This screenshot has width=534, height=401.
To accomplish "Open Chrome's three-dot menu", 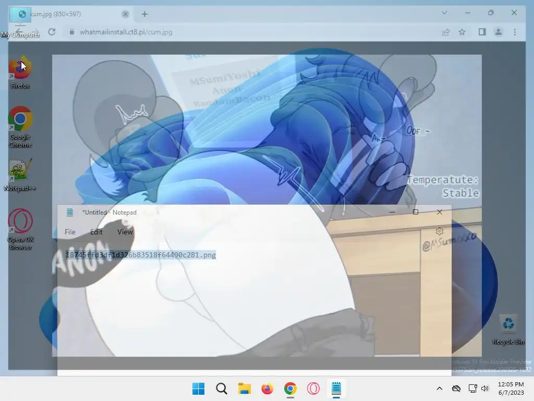I will click(515, 32).
